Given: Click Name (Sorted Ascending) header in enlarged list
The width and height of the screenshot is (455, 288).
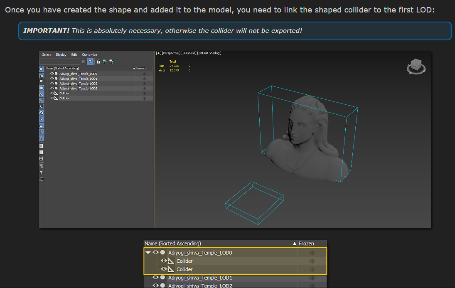Looking at the screenshot, I should tap(173, 244).
